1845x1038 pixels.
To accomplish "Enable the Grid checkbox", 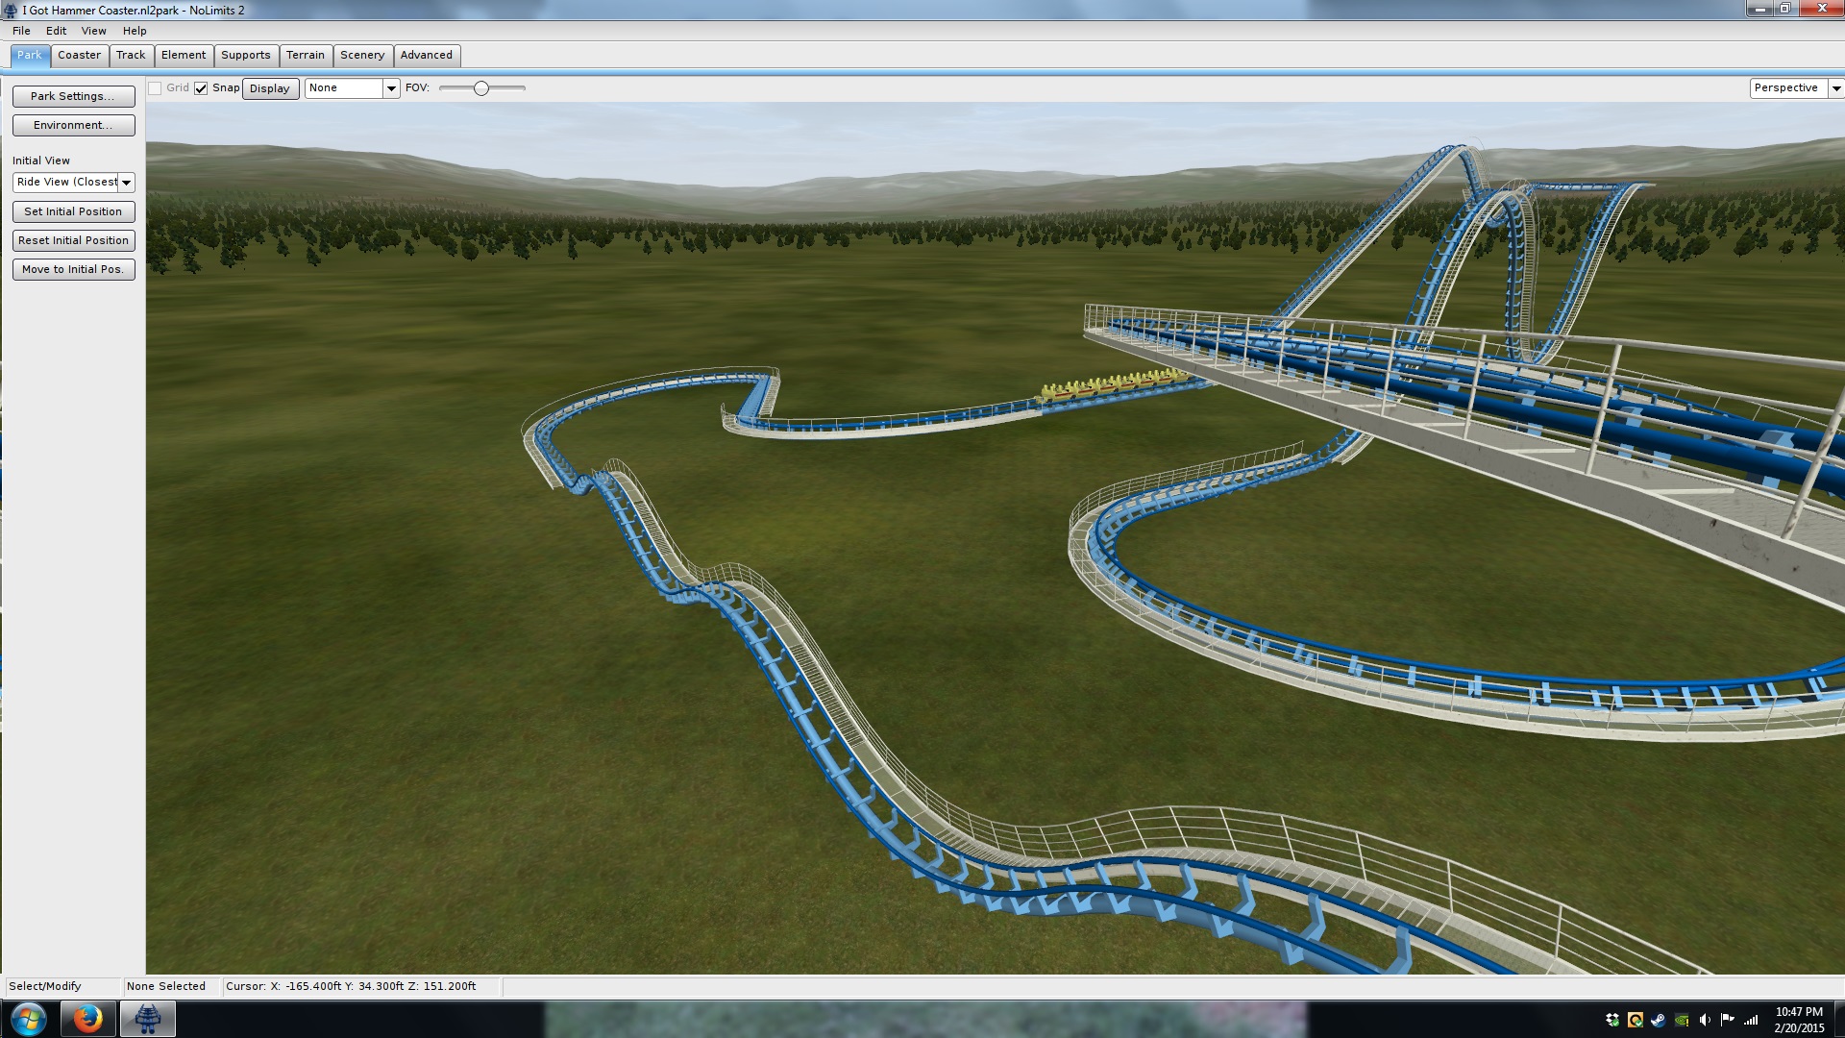I will (x=155, y=88).
